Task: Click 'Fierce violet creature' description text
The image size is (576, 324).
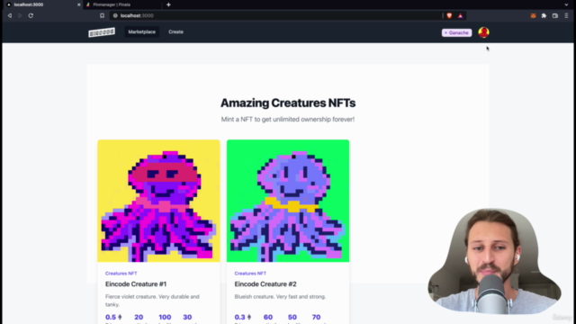Action: 152,300
